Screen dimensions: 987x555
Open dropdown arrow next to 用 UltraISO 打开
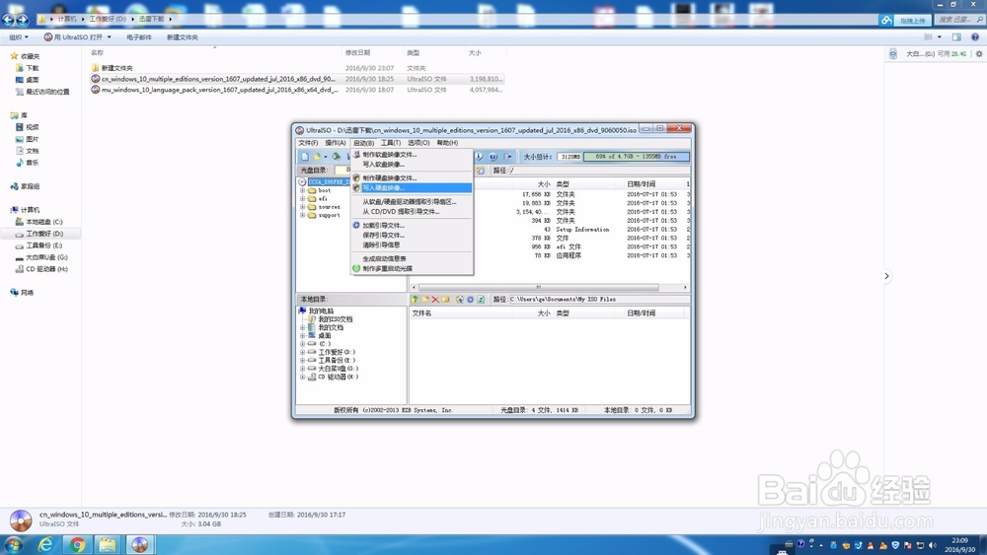pyautogui.click(x=109, y=37)
